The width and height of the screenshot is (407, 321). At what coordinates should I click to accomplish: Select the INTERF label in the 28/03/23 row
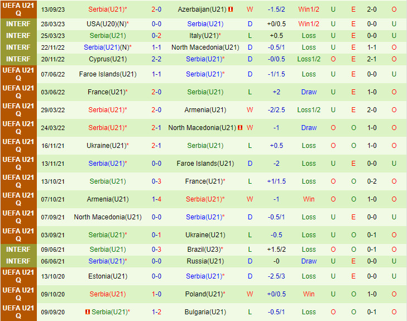tap(18, 24)
